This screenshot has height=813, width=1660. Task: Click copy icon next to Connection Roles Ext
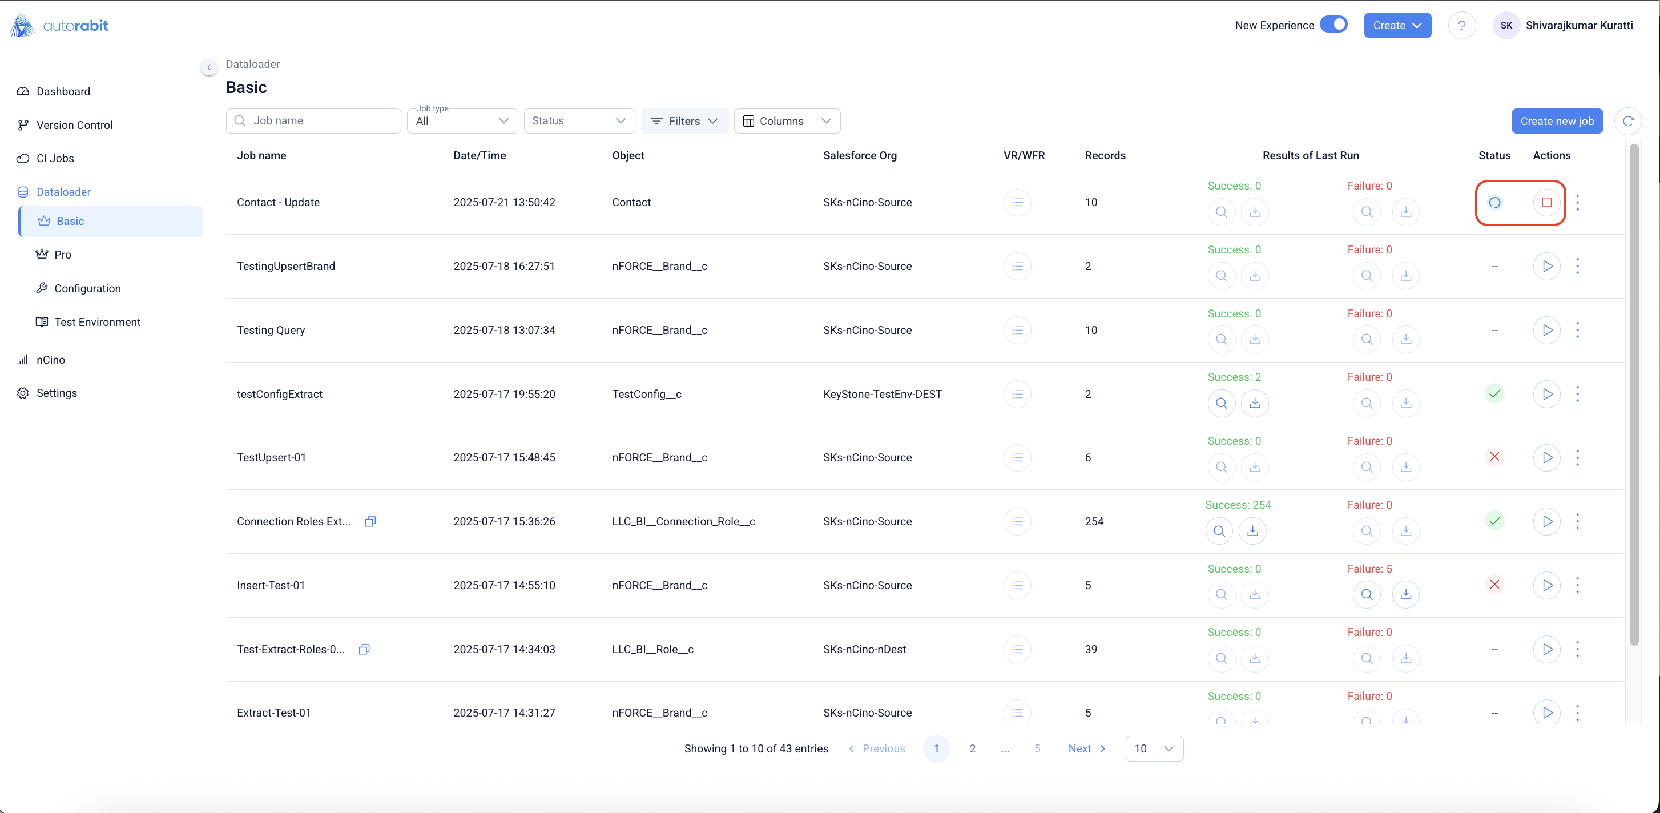point(370,522)
